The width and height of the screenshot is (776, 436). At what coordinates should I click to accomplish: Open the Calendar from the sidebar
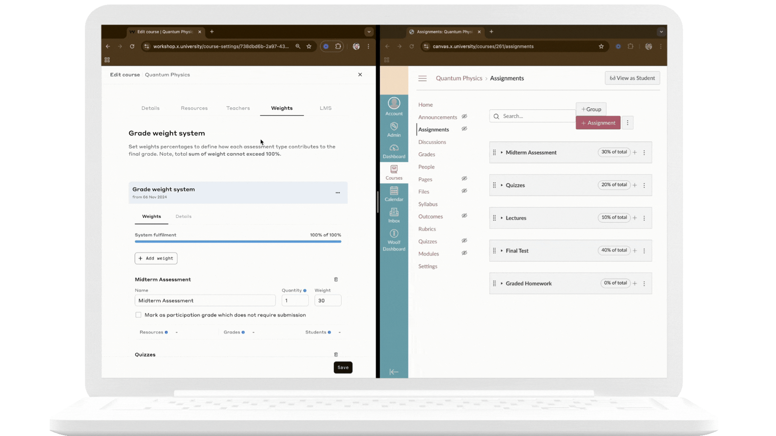coord(394,195)
